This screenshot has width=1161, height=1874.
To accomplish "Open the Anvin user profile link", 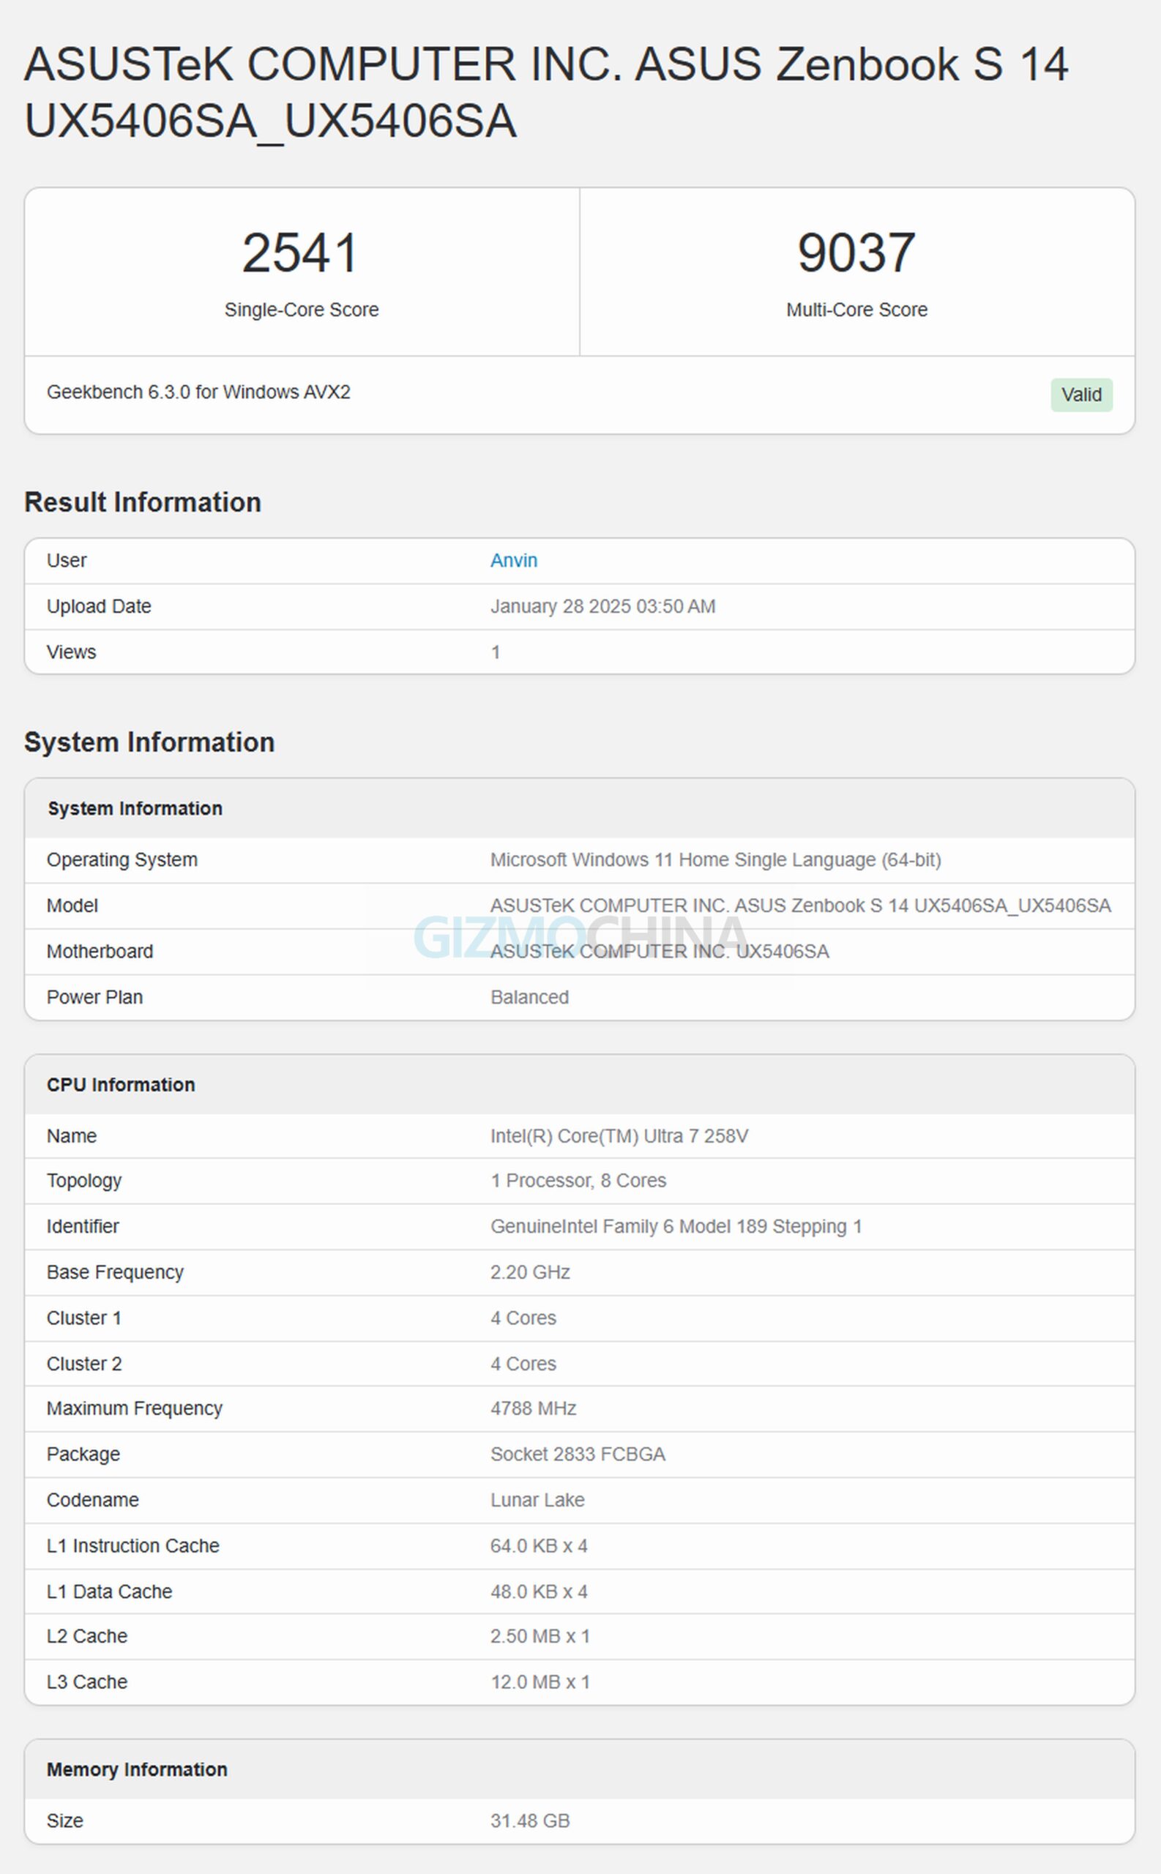I will tap(514, 561).
